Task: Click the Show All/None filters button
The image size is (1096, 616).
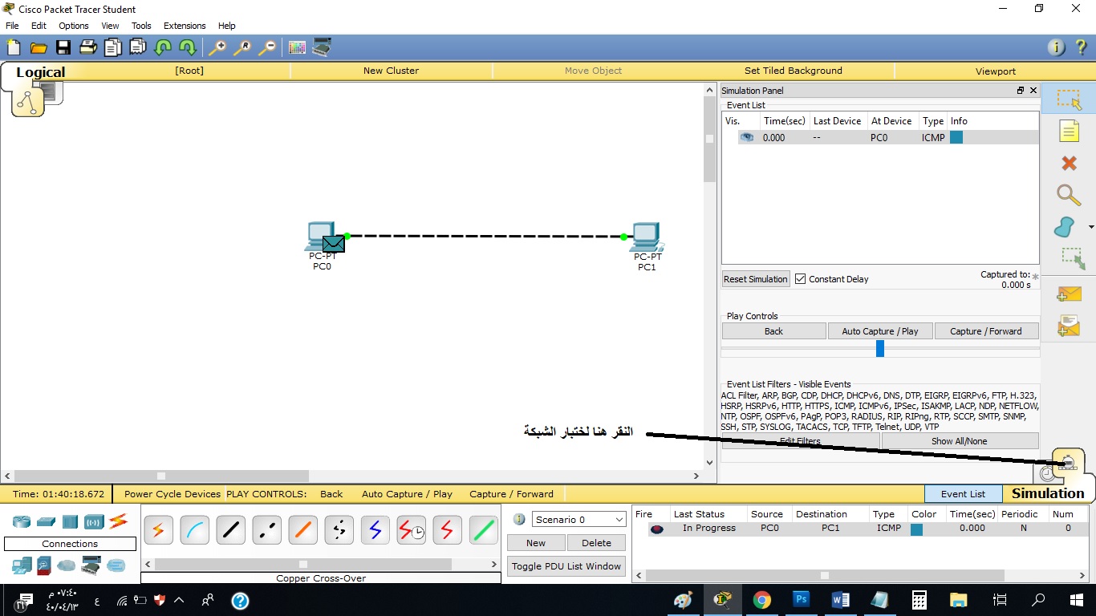Action: 960,440
